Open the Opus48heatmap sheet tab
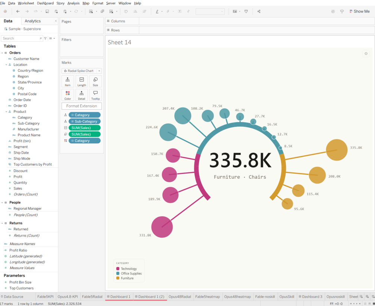 click(x=237, y=297)
